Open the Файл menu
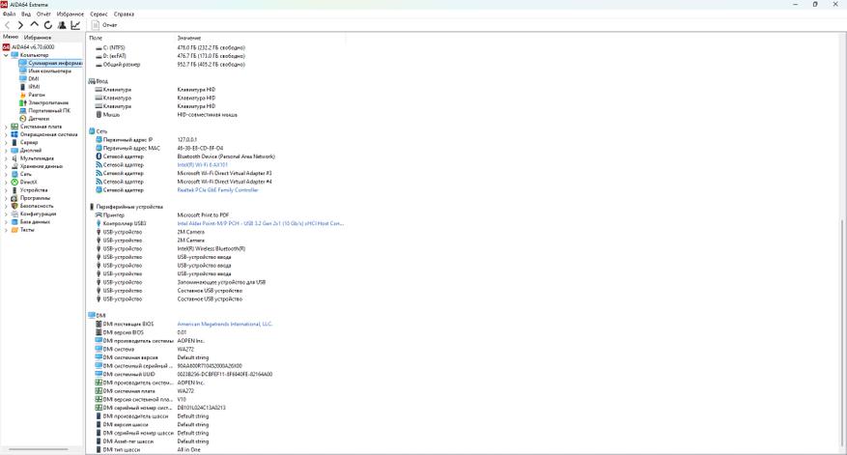Viewport: 847px width, 455px height. coord(10,14)
